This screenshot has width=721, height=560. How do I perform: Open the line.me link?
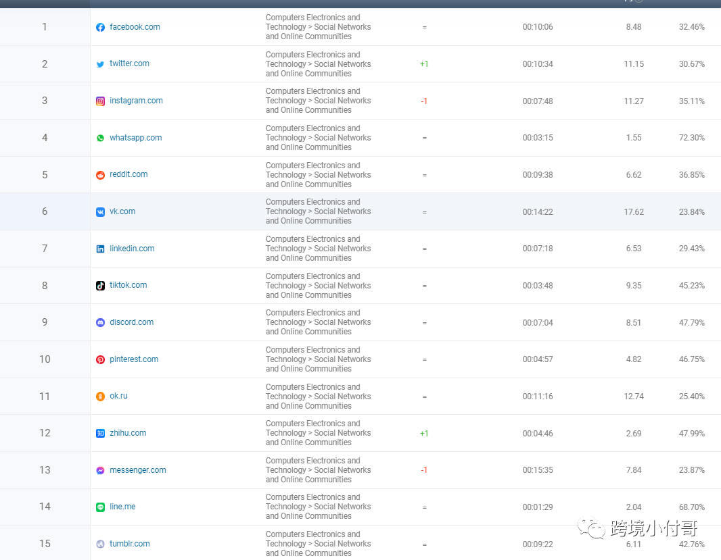pos(122,507)
